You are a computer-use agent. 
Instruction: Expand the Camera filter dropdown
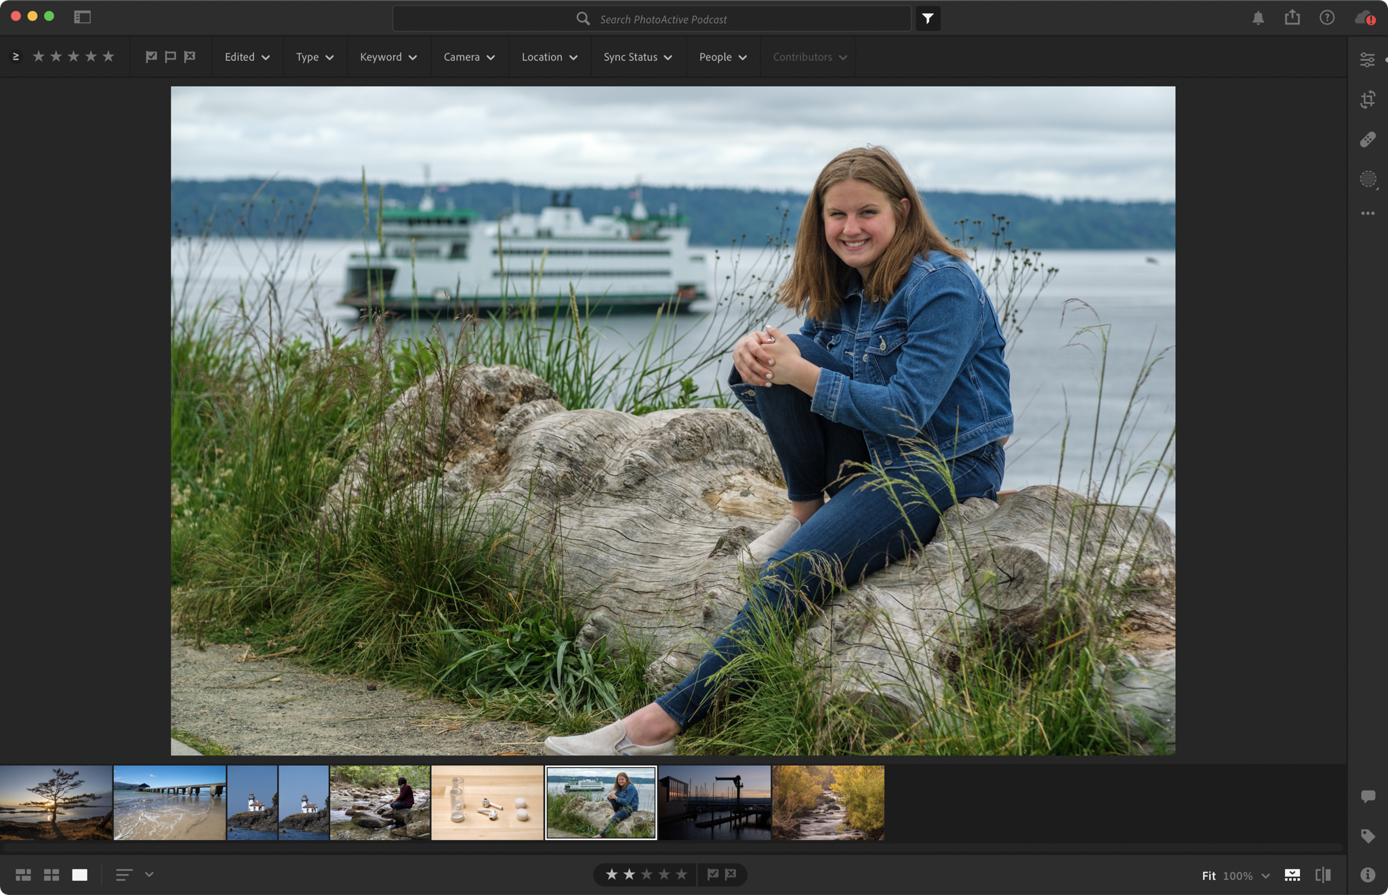pyautogui.click(x=469, y=57)
